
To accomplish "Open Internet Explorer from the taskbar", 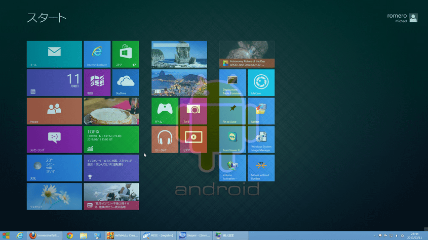I will point(20,235).
